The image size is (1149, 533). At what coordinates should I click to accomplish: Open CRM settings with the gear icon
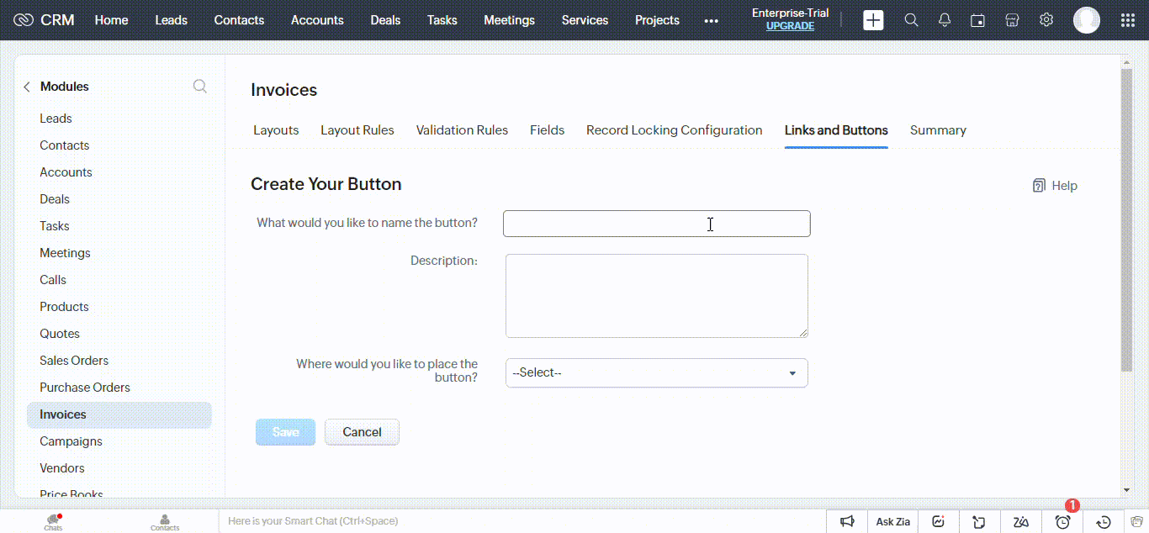pos(1046,19)
